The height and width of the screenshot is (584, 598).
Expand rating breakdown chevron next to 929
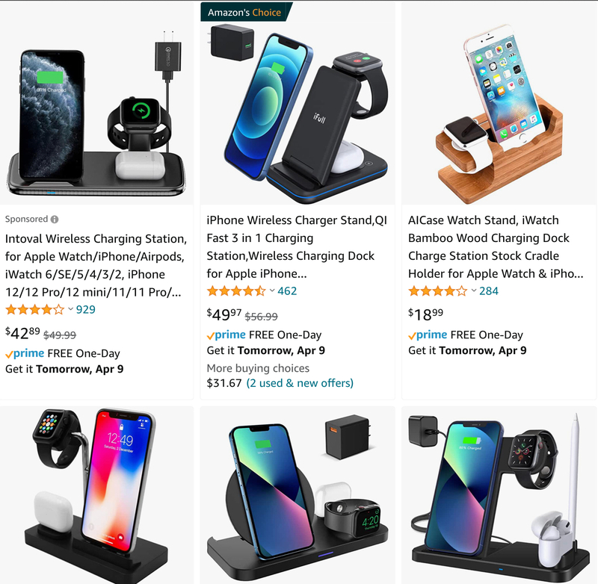[x=70, y=309]
